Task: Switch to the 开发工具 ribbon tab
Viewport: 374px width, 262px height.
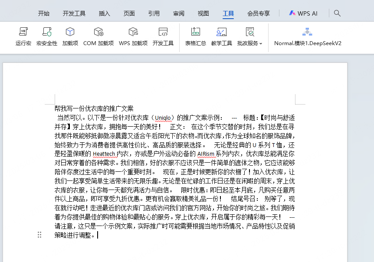Action: (x=74, y=13)
